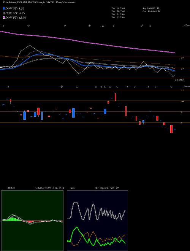Click the chart title mentioning MunafaSutra.com
190x251 pixels.
39,2
